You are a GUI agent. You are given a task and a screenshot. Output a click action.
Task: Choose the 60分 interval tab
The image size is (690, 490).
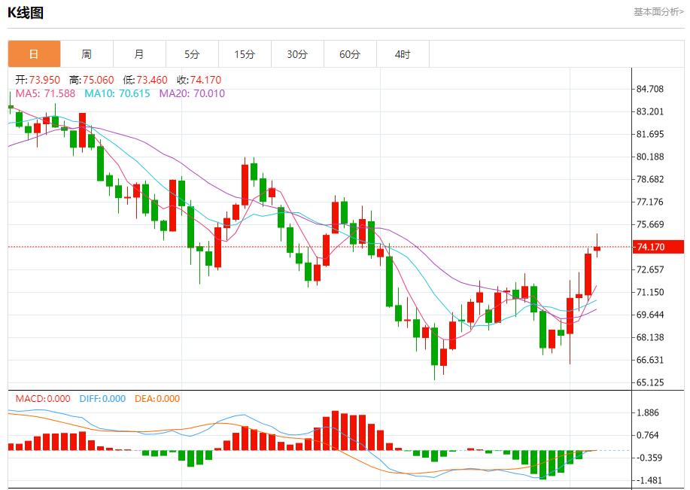350,54
